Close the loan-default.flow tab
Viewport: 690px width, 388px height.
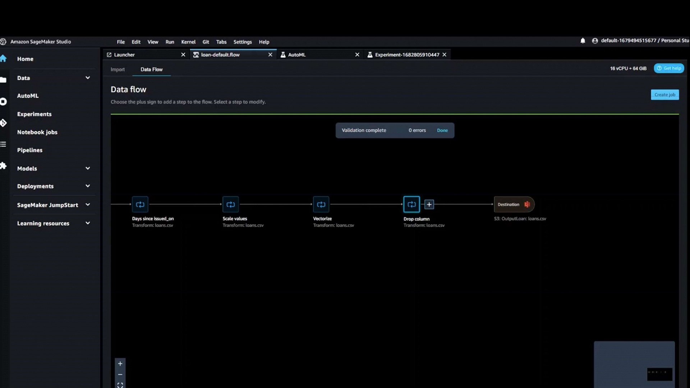[270, 55]
